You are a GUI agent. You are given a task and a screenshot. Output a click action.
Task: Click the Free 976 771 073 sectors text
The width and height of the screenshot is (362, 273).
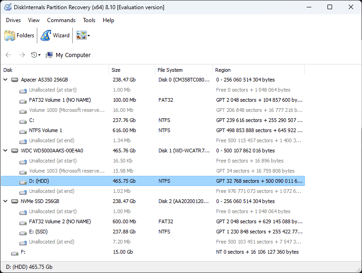[258, 191]
